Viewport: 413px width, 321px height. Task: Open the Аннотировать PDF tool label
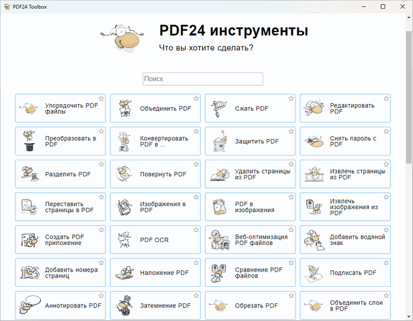click(73, 306)
